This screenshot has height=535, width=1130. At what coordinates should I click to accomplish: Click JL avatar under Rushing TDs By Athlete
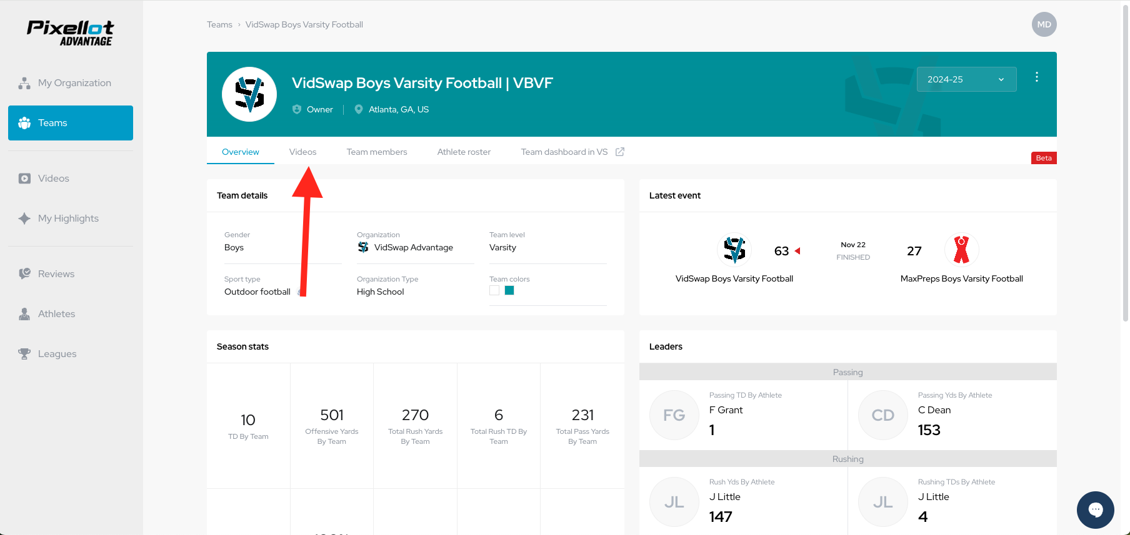pyautogui.click(x=883, y=502)
